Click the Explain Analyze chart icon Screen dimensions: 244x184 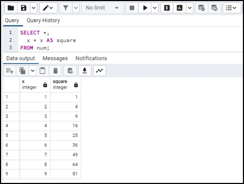click(179, 8)
